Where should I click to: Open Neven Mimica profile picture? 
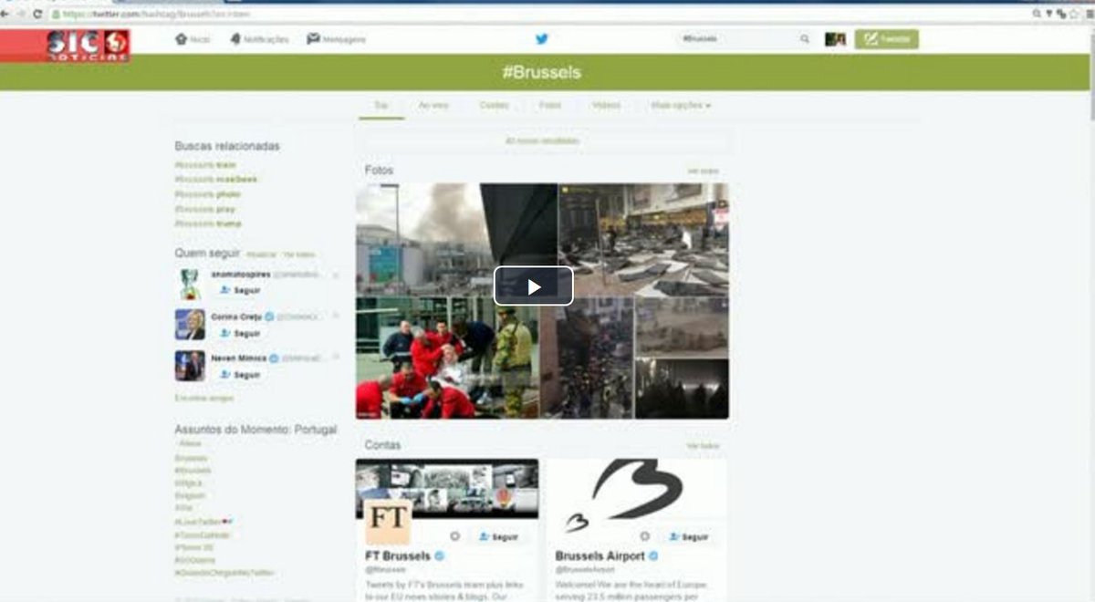190,367
